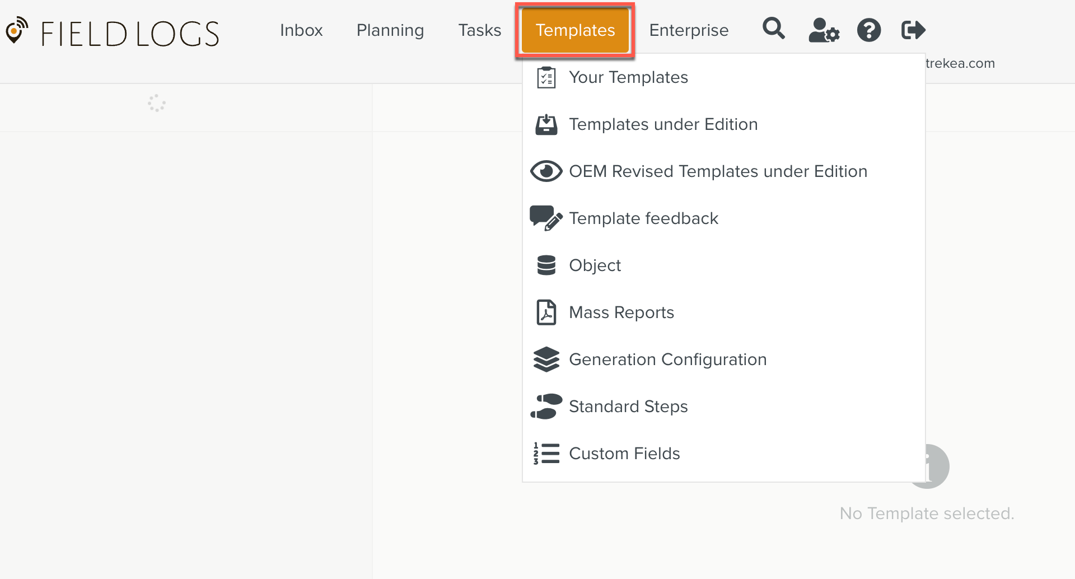Open Custom Fields entry
This screenshot has height=579, width=1075.
723,454
